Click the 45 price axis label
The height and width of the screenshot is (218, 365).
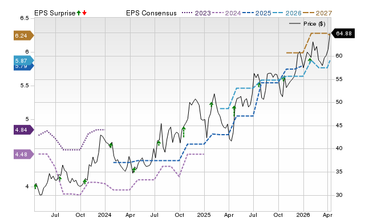(x=339, y=126)
